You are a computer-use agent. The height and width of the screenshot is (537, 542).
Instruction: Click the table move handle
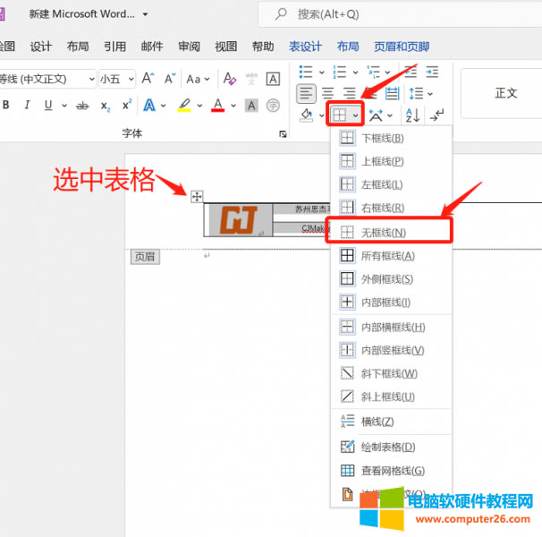[197, 196]
